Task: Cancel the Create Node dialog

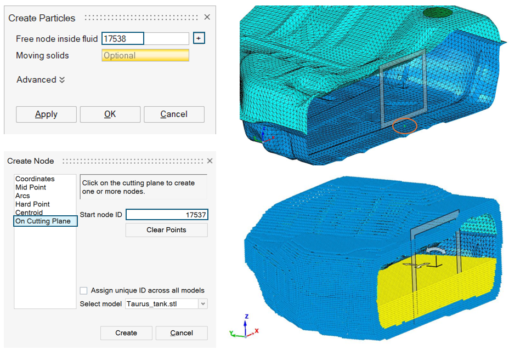Action: coord(182,333)
